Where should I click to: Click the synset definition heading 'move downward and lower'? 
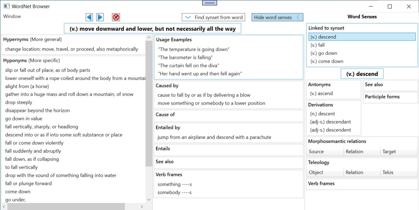tap(152, 29)
